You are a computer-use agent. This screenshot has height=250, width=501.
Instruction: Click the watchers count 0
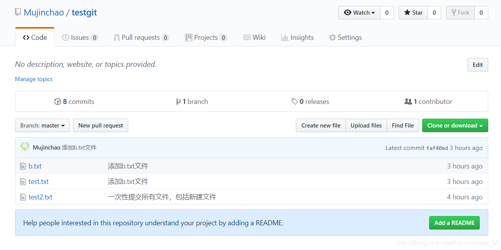click(x=387, y=12)
